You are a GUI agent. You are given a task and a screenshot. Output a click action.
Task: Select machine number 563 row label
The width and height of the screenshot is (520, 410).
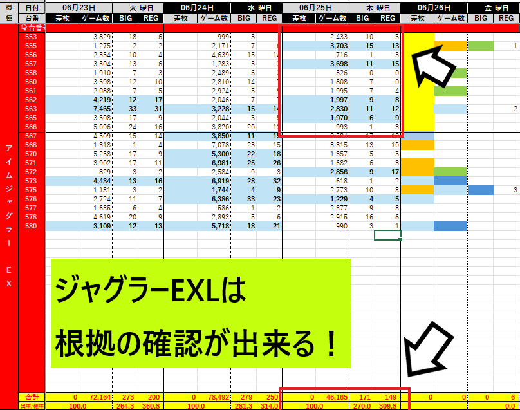(31, 109)
